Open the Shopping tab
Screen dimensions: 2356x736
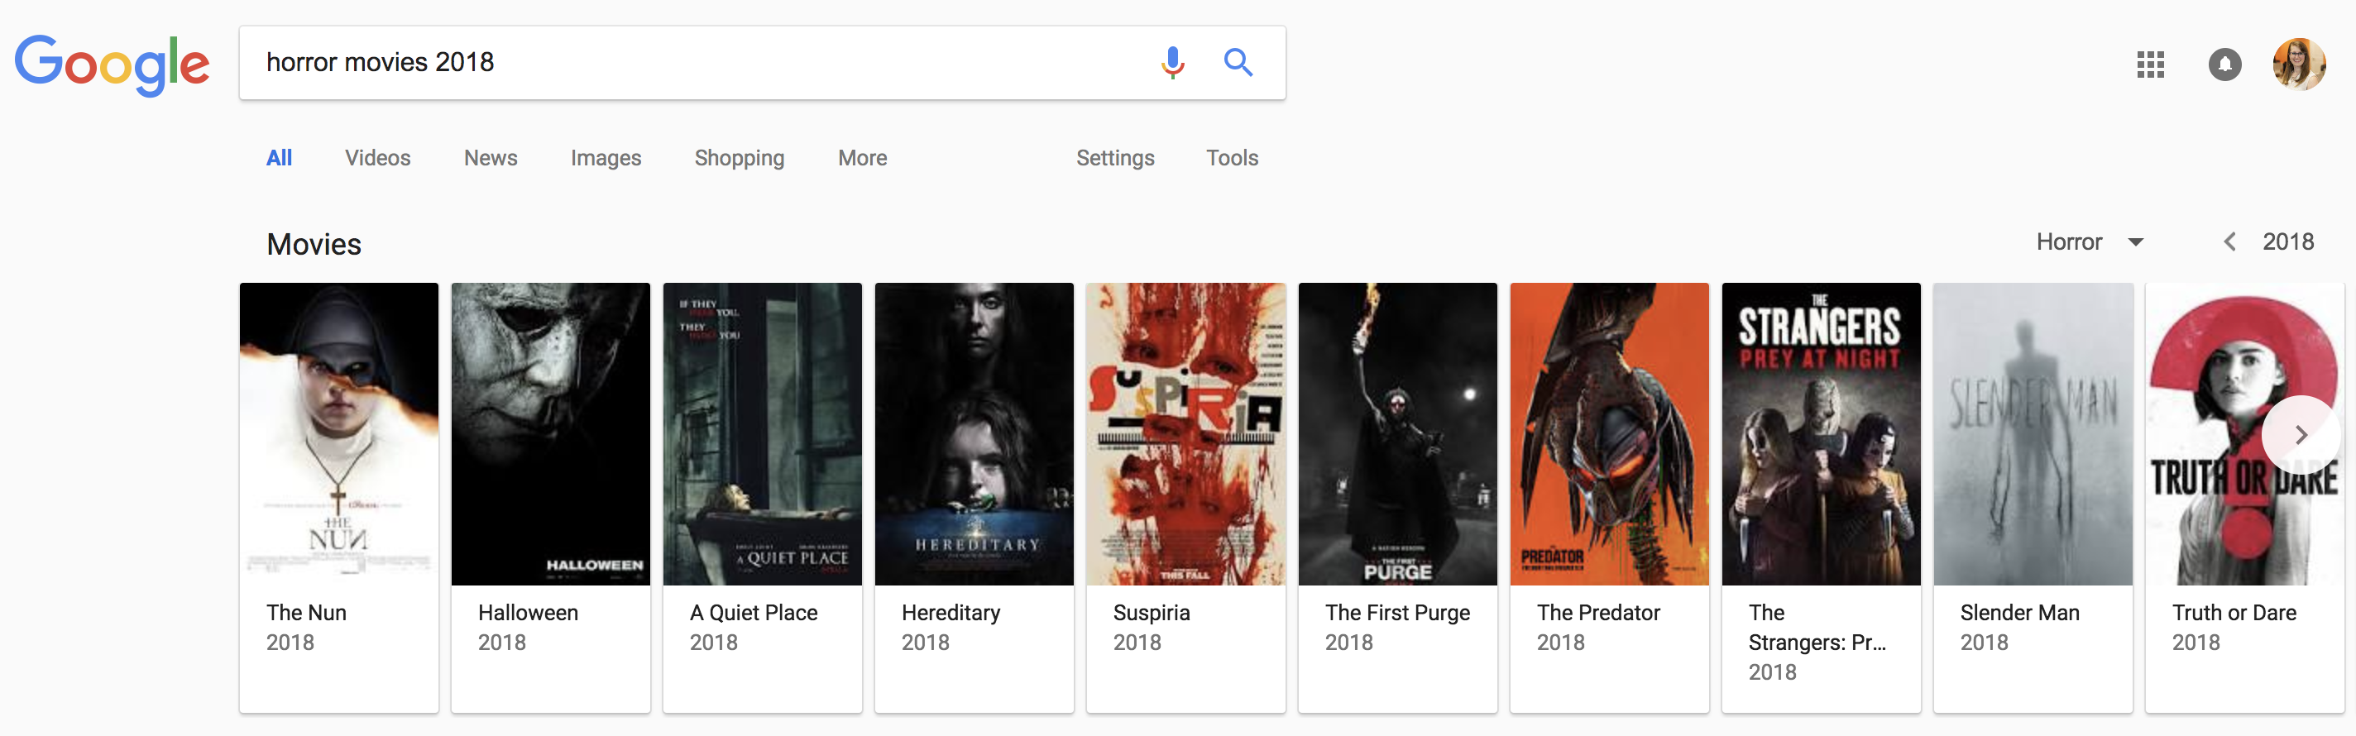(739, 158)
